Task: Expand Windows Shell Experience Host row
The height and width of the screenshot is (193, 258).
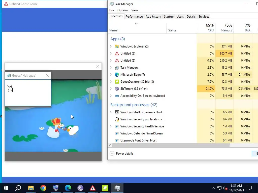Action: click(111, 112)
